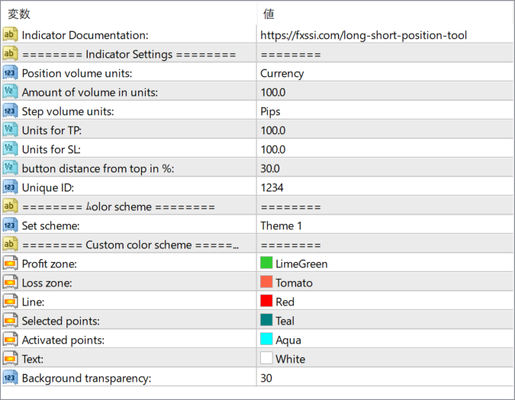This screenshot has width=515, height=400.
Task: Click the color icon beside Activated points
Action: point(10,340)
